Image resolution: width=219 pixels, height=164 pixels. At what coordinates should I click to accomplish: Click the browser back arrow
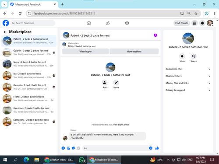(5, 14)
